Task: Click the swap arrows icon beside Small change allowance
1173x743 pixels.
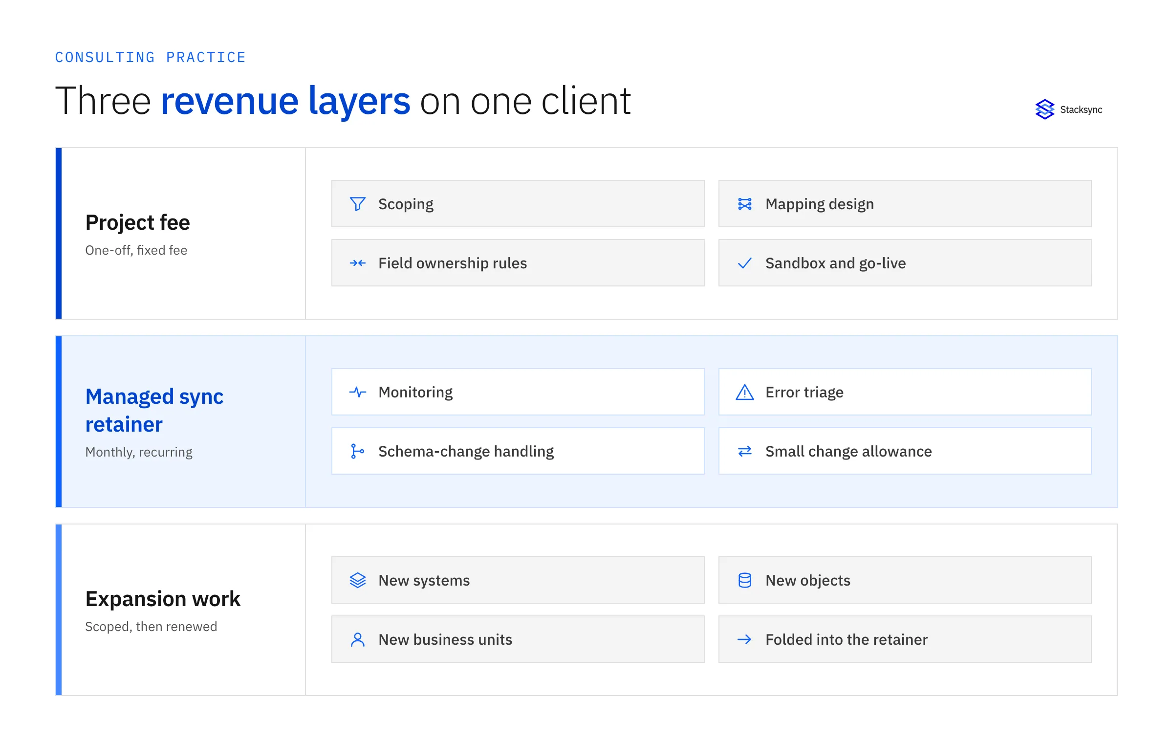Action: click(744, 451)
